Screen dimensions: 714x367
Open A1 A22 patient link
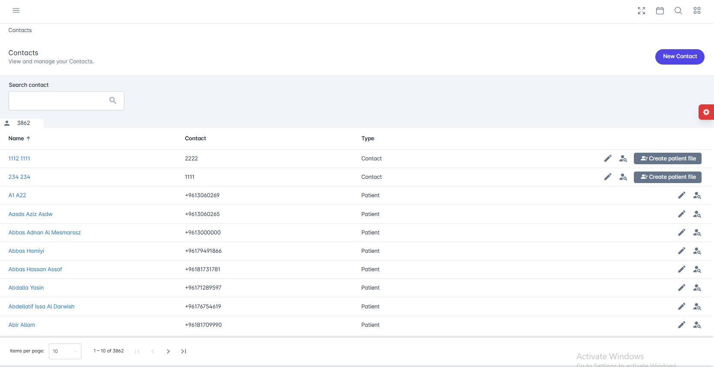click(17, 195)
